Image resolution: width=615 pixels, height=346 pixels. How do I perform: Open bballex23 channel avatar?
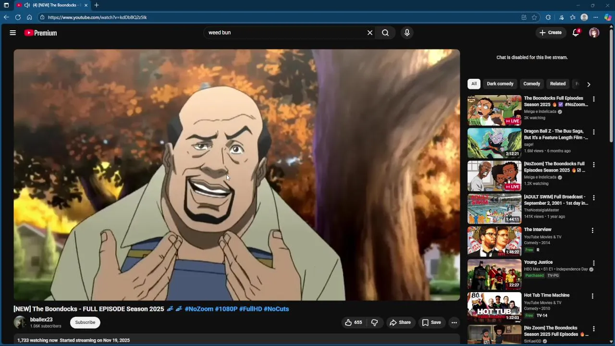tap(20, 322)
